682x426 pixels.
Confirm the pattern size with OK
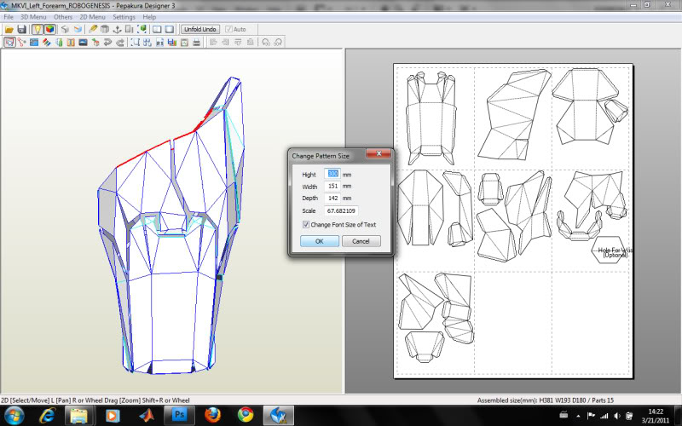(320, 241)
